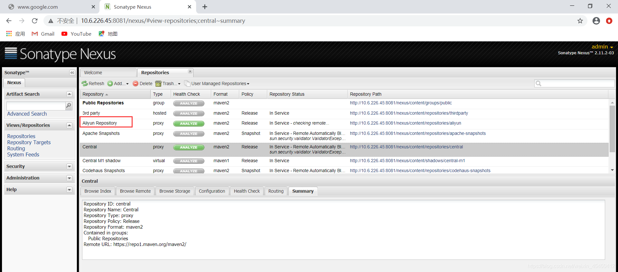Click the not-secure warning icon
Screen dimensions: 618x272
point(51,21)
